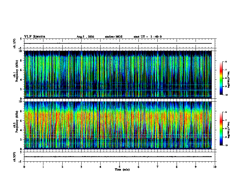Click the 3 minute tick on the time axis
Image resolution: width=242 pixels, height=187 pixels.
click(81, 167)
